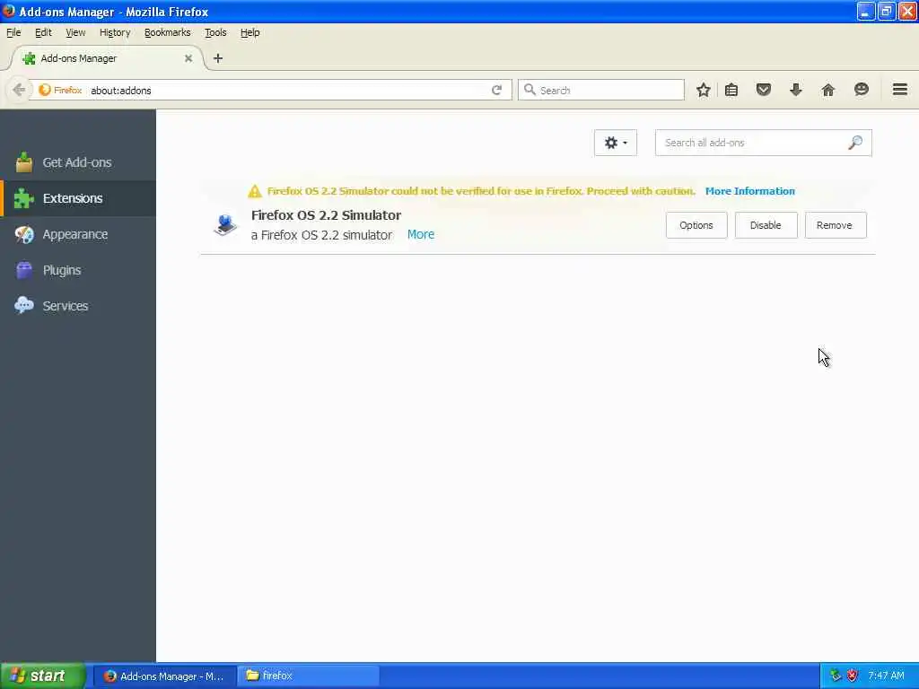Click the Pocket icon
This screenshot has height=689, width=919.
tap(763, 90)
